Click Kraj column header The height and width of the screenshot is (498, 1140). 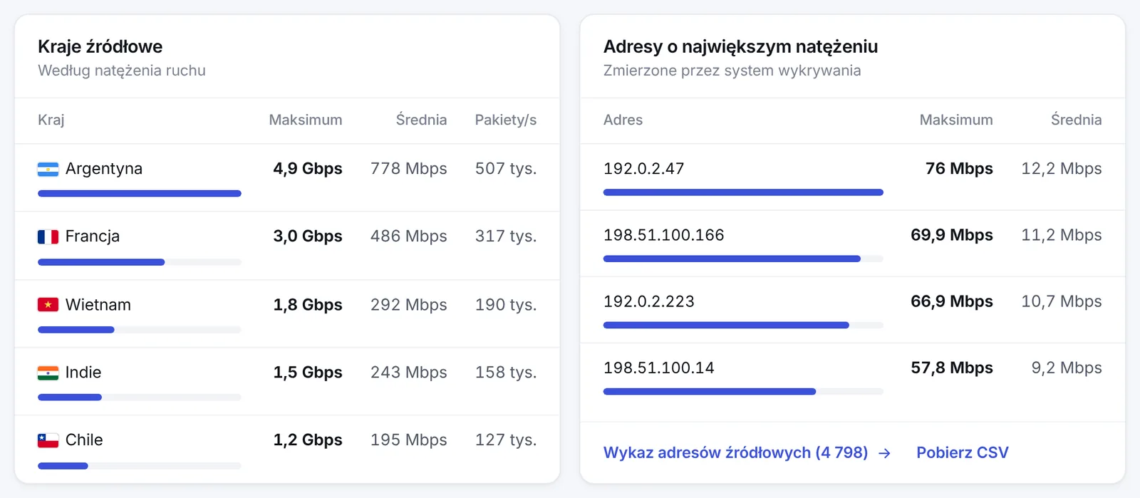[51, 120]
